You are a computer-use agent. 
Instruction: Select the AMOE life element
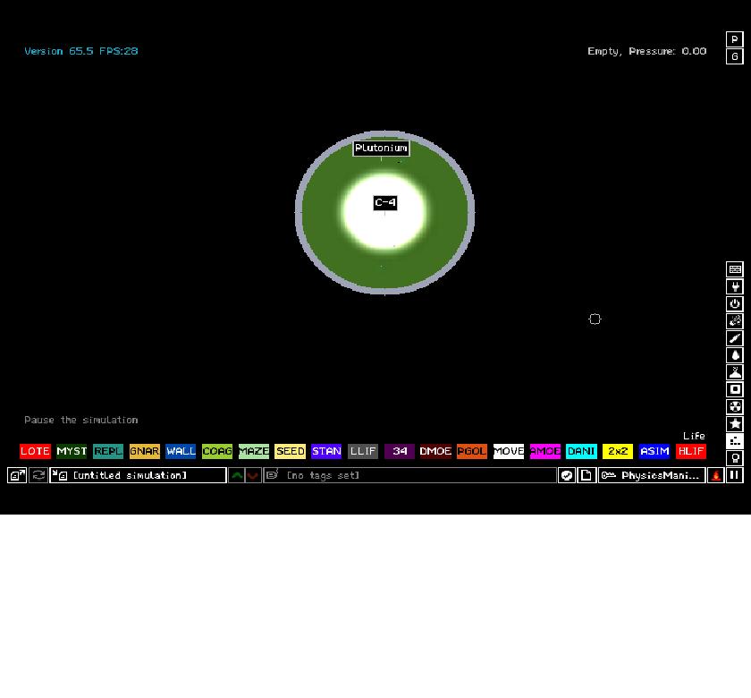click(x=545, y=451)
